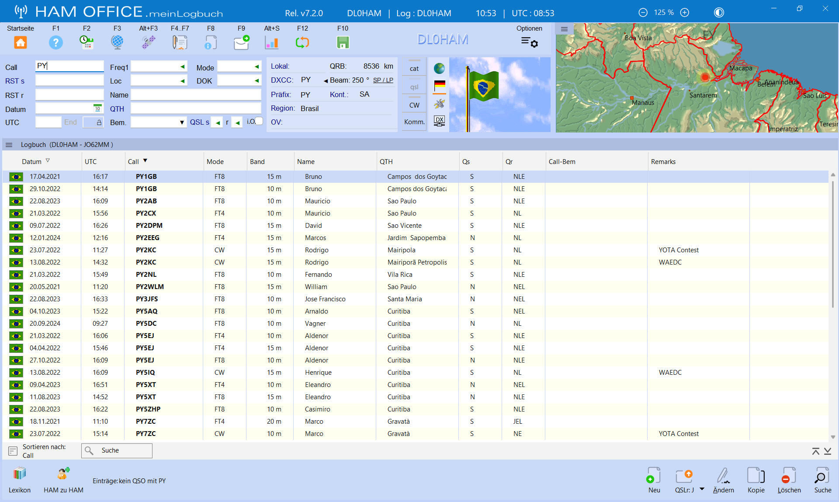This screenshot has width=839, height=502.
Task: Select the PY2DPM logbook row
Action: [x=415, y=226]
